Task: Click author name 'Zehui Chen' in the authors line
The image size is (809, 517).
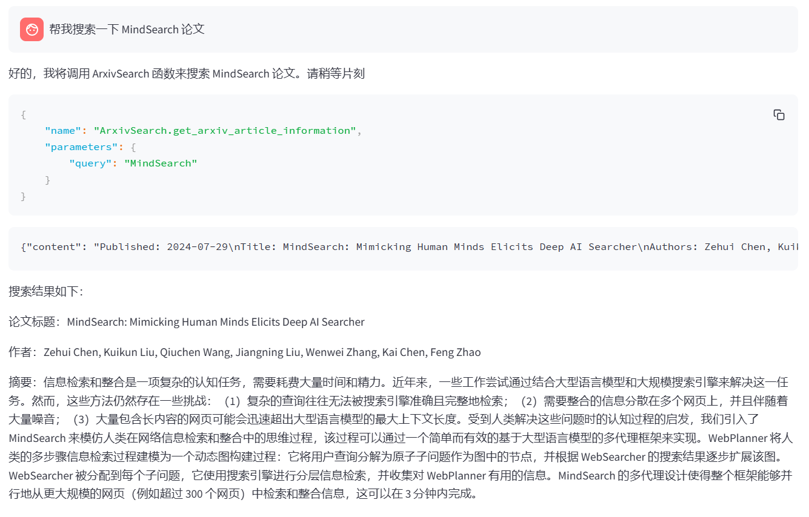Action: click(72, 352)
